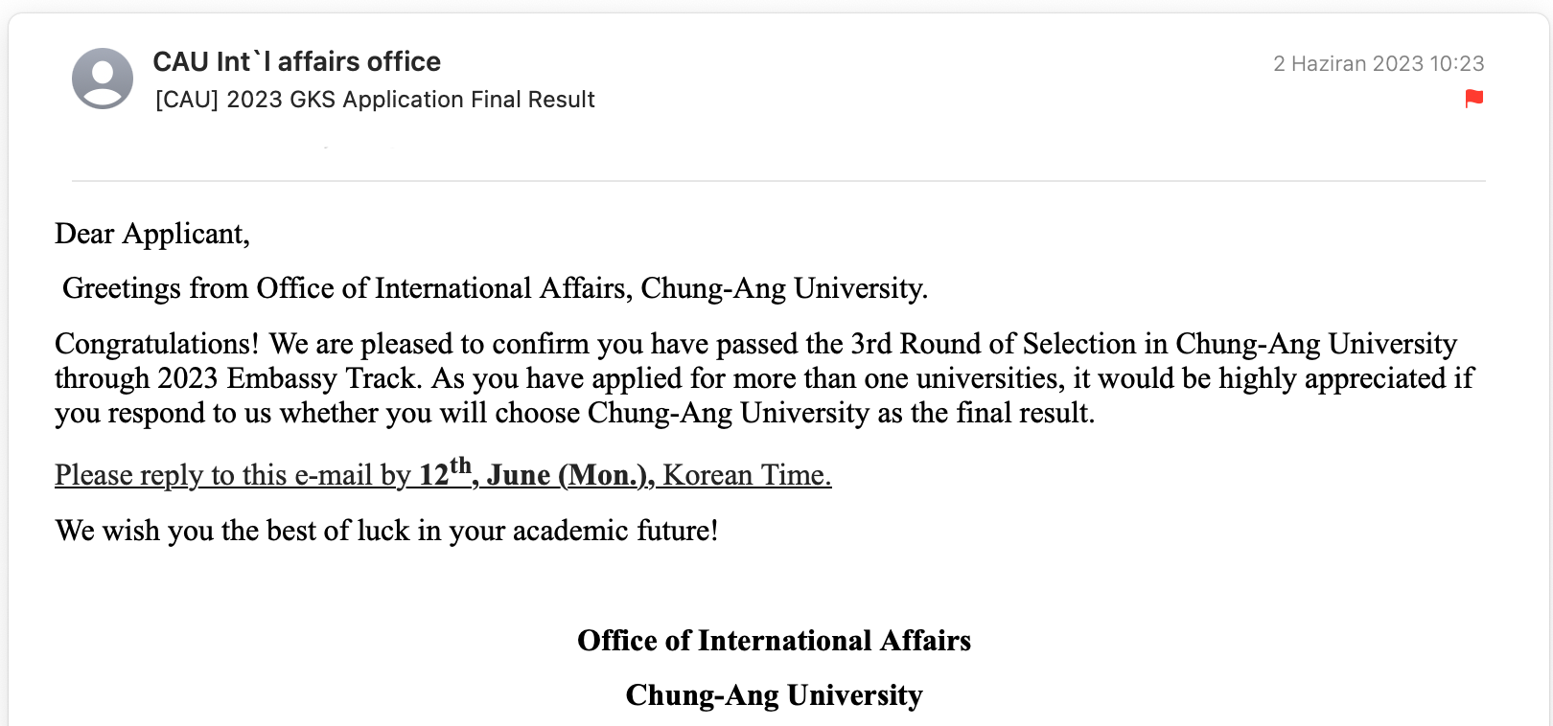Click the bold 'Office of International Affairs' signature
Screen dimensions: 1553x726
[x=775, y=641]
